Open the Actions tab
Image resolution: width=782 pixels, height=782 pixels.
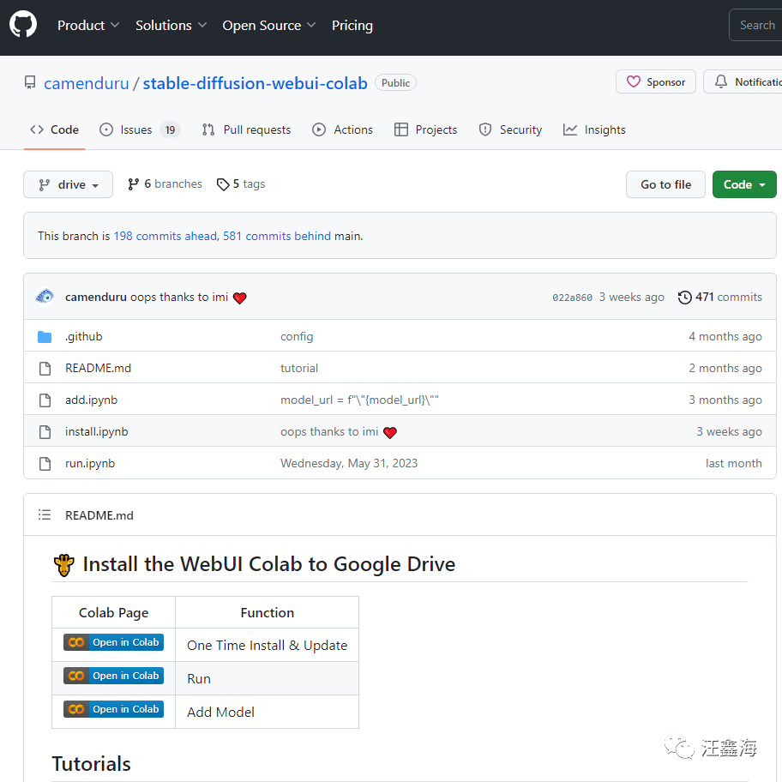coord(342,129)
